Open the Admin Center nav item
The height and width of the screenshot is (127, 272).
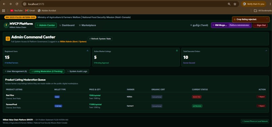(x=46, y=25)
